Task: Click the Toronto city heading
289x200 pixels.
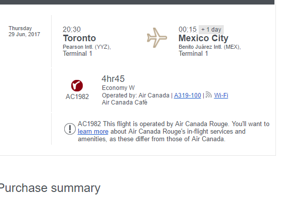Action: pos(79,38)
